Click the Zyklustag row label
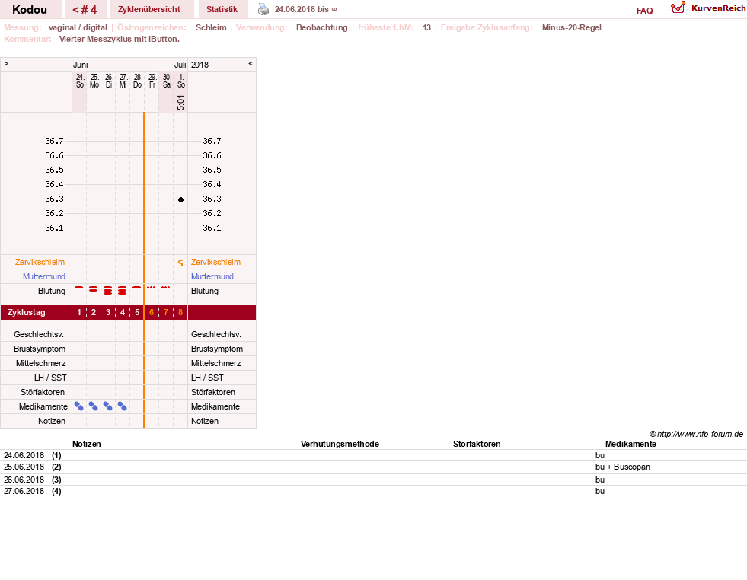Image resolution: width=747 pixels, height=580 pixels. tap(27, 312)
